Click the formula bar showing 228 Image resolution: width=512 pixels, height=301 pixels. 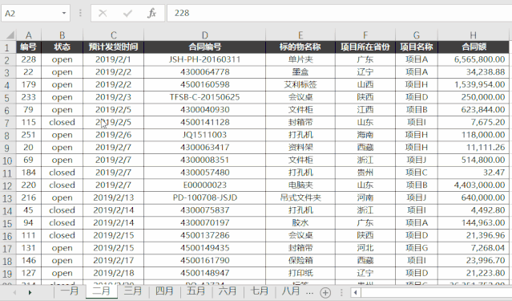pyautogui.click(x=339, y=13)
